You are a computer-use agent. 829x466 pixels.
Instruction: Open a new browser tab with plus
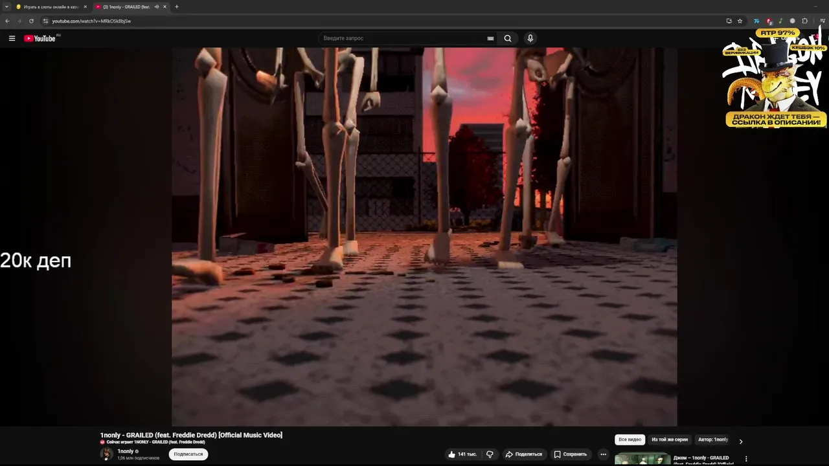coord(177,6)
